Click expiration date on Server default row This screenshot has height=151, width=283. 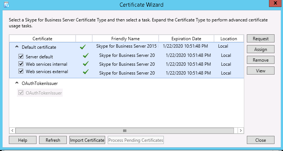tap(188, 55)
